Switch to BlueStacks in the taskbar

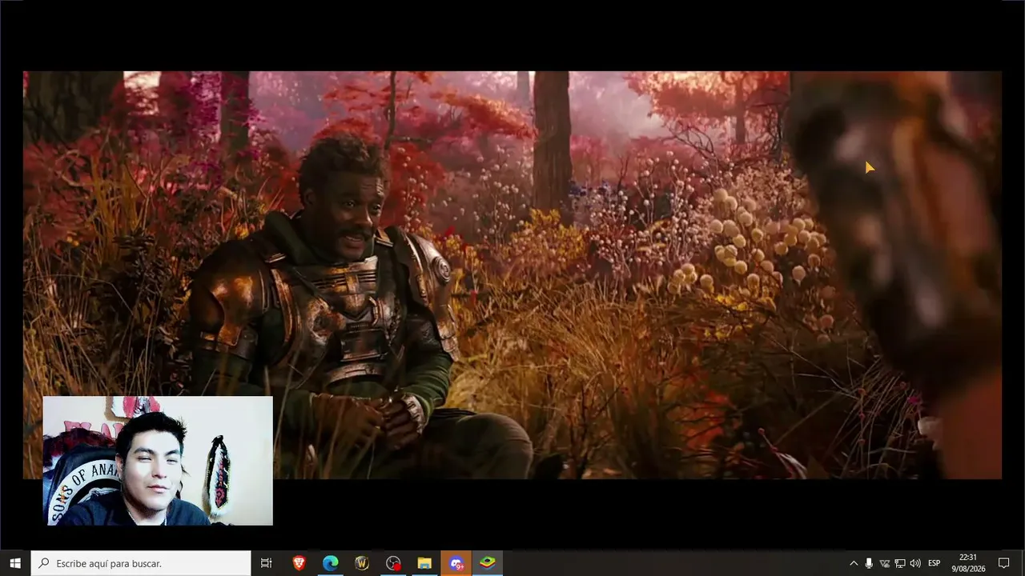(487, 563)
